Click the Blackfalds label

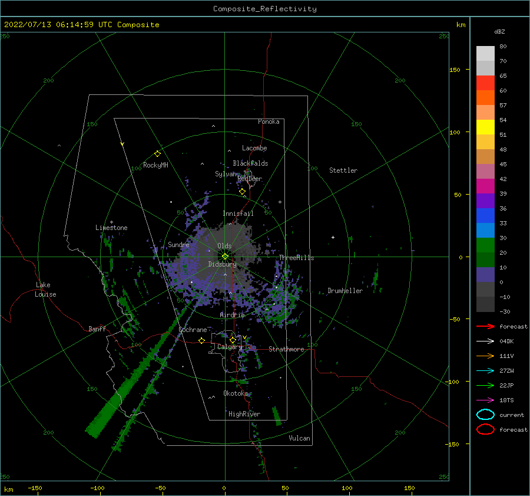(x=250, y=163)
